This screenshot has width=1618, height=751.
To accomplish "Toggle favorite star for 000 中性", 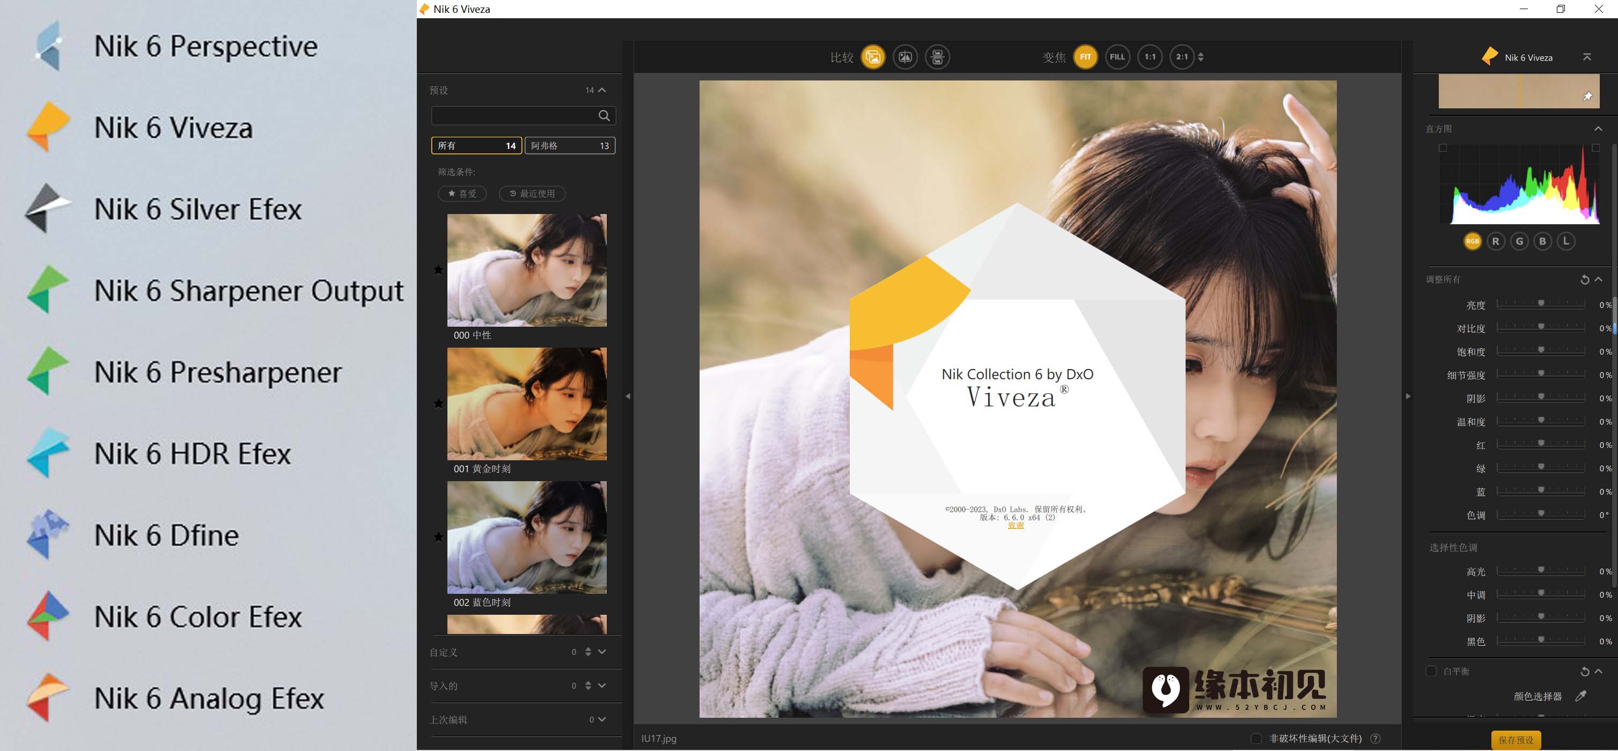I will pos(438,270).
